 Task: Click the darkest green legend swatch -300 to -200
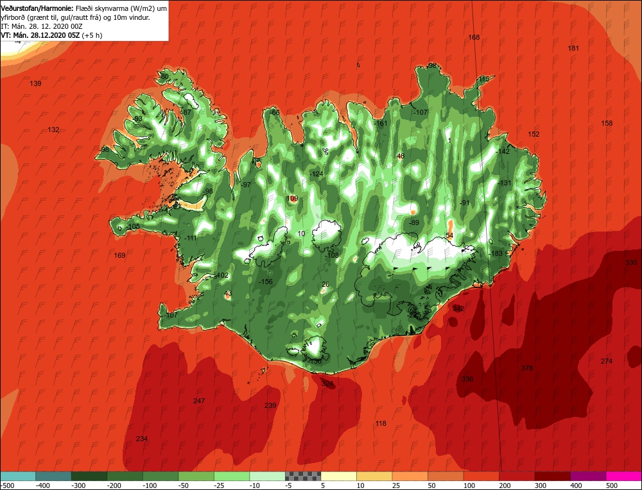click(89, 476)
